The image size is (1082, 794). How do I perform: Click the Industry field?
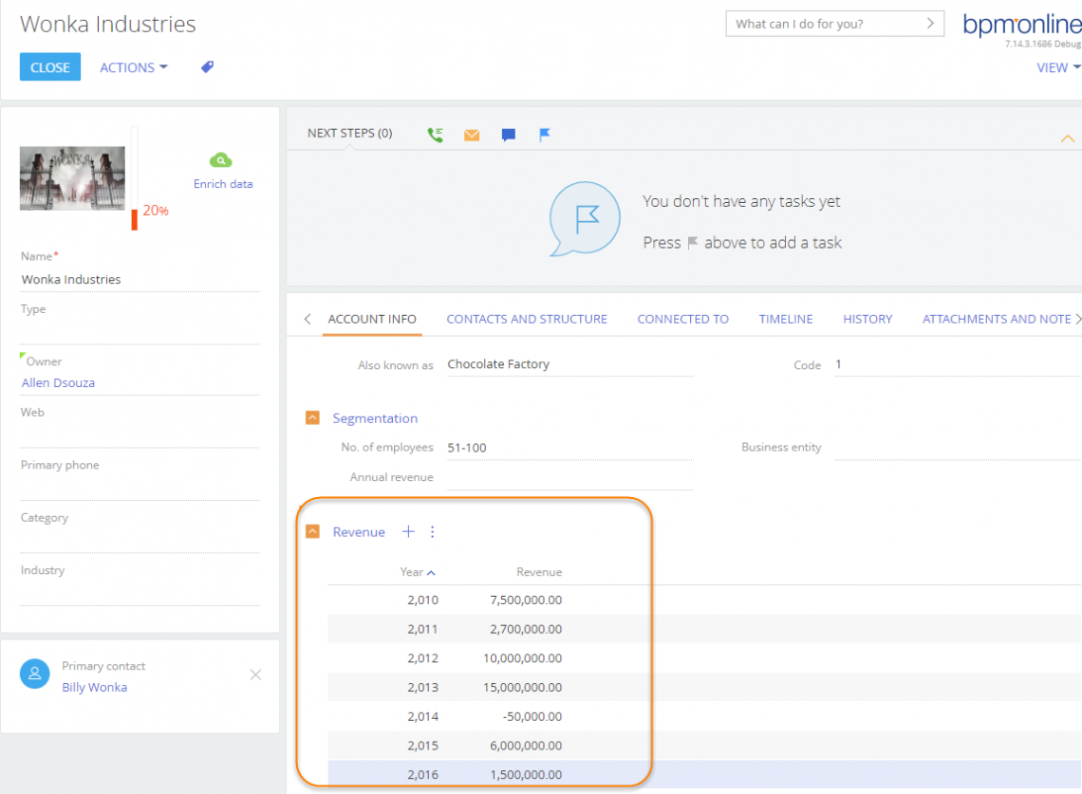click(140, 593)
